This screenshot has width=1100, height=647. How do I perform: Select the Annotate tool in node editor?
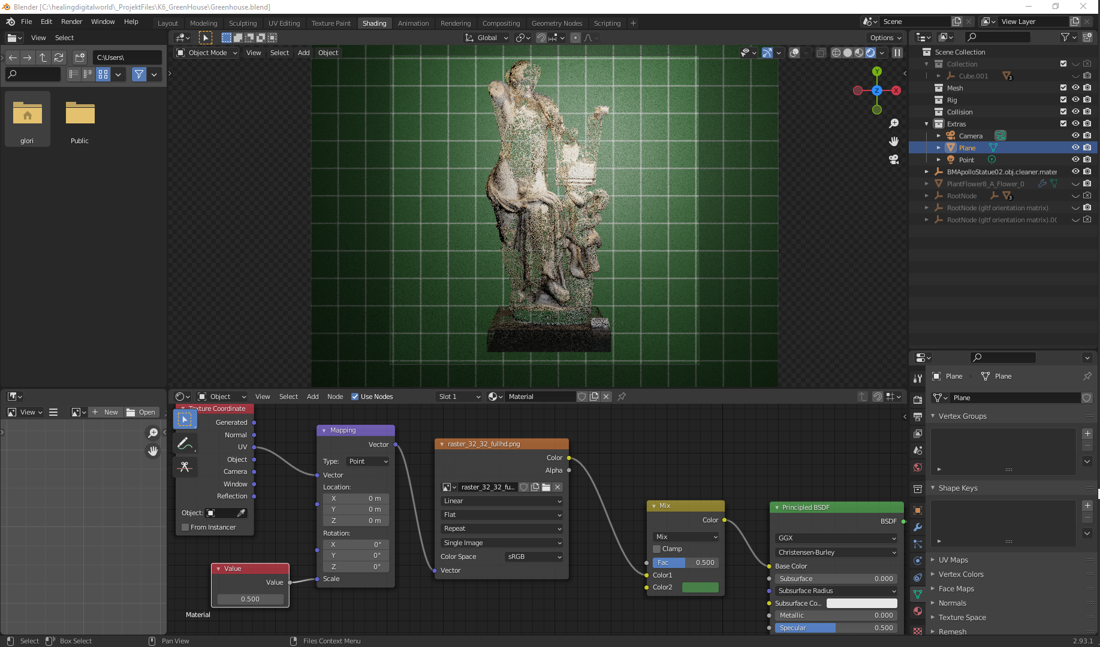[x=185, y=443]
